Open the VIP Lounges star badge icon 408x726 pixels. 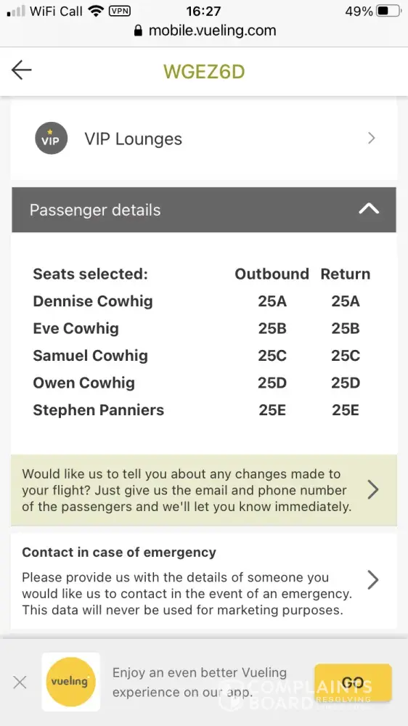51,138
